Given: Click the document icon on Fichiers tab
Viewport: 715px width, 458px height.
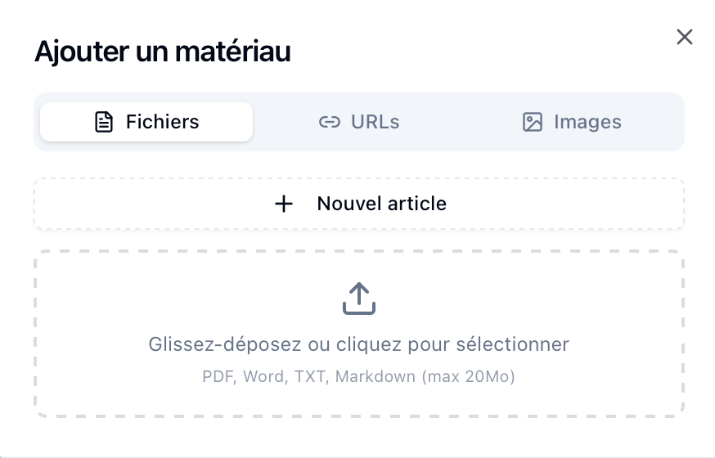Looking at the screenshot, I should pos(104,123).
